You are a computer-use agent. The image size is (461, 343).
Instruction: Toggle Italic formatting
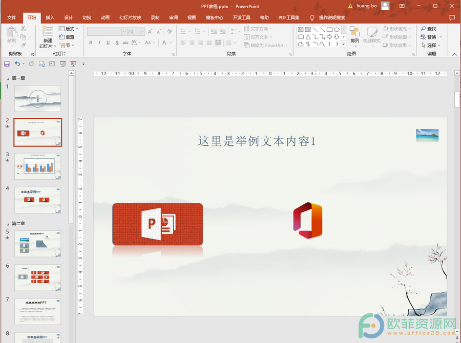point(99,42)
